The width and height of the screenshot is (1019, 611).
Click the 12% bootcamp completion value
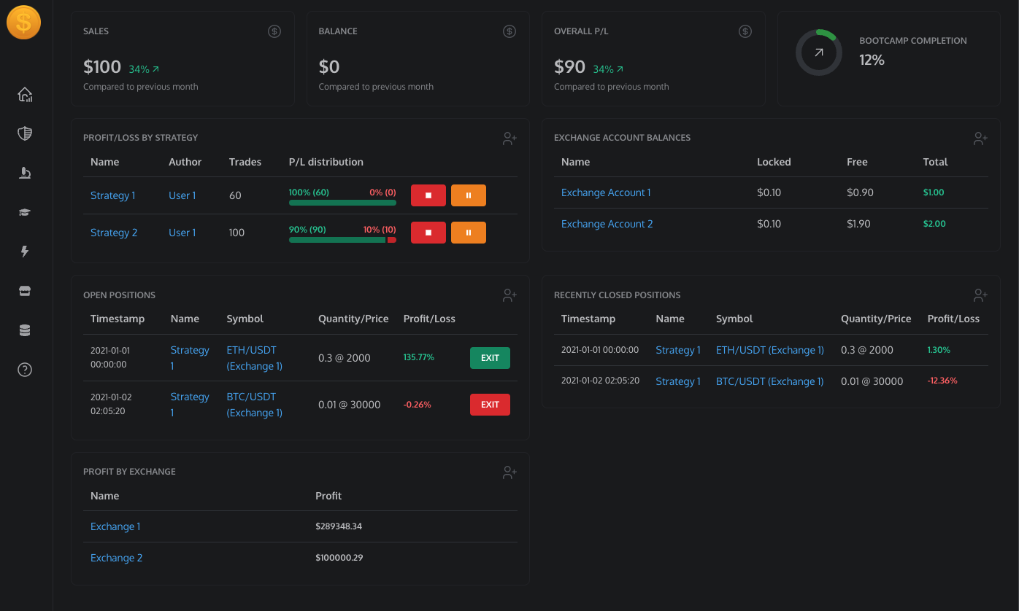click(x=872, y=61)
